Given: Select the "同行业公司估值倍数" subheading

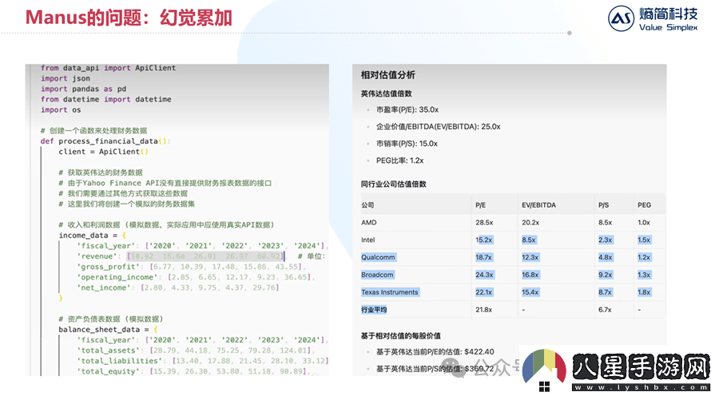Looking at the screenshot, I should pyautogui.click(x=393, y=184).
